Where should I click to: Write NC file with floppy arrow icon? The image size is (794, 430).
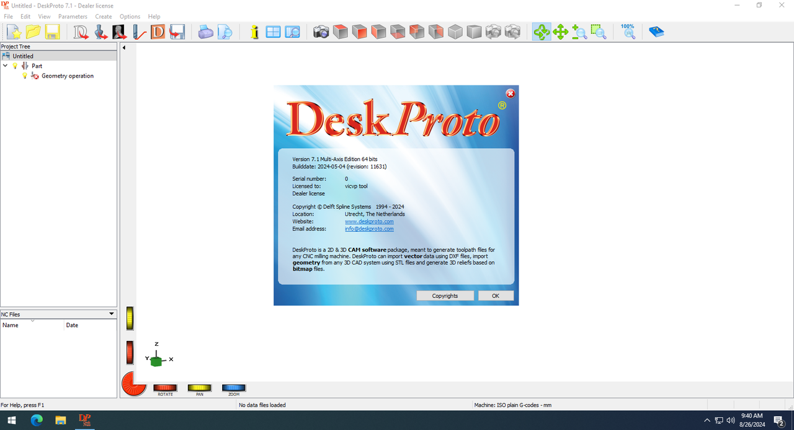tap(177, 32)
